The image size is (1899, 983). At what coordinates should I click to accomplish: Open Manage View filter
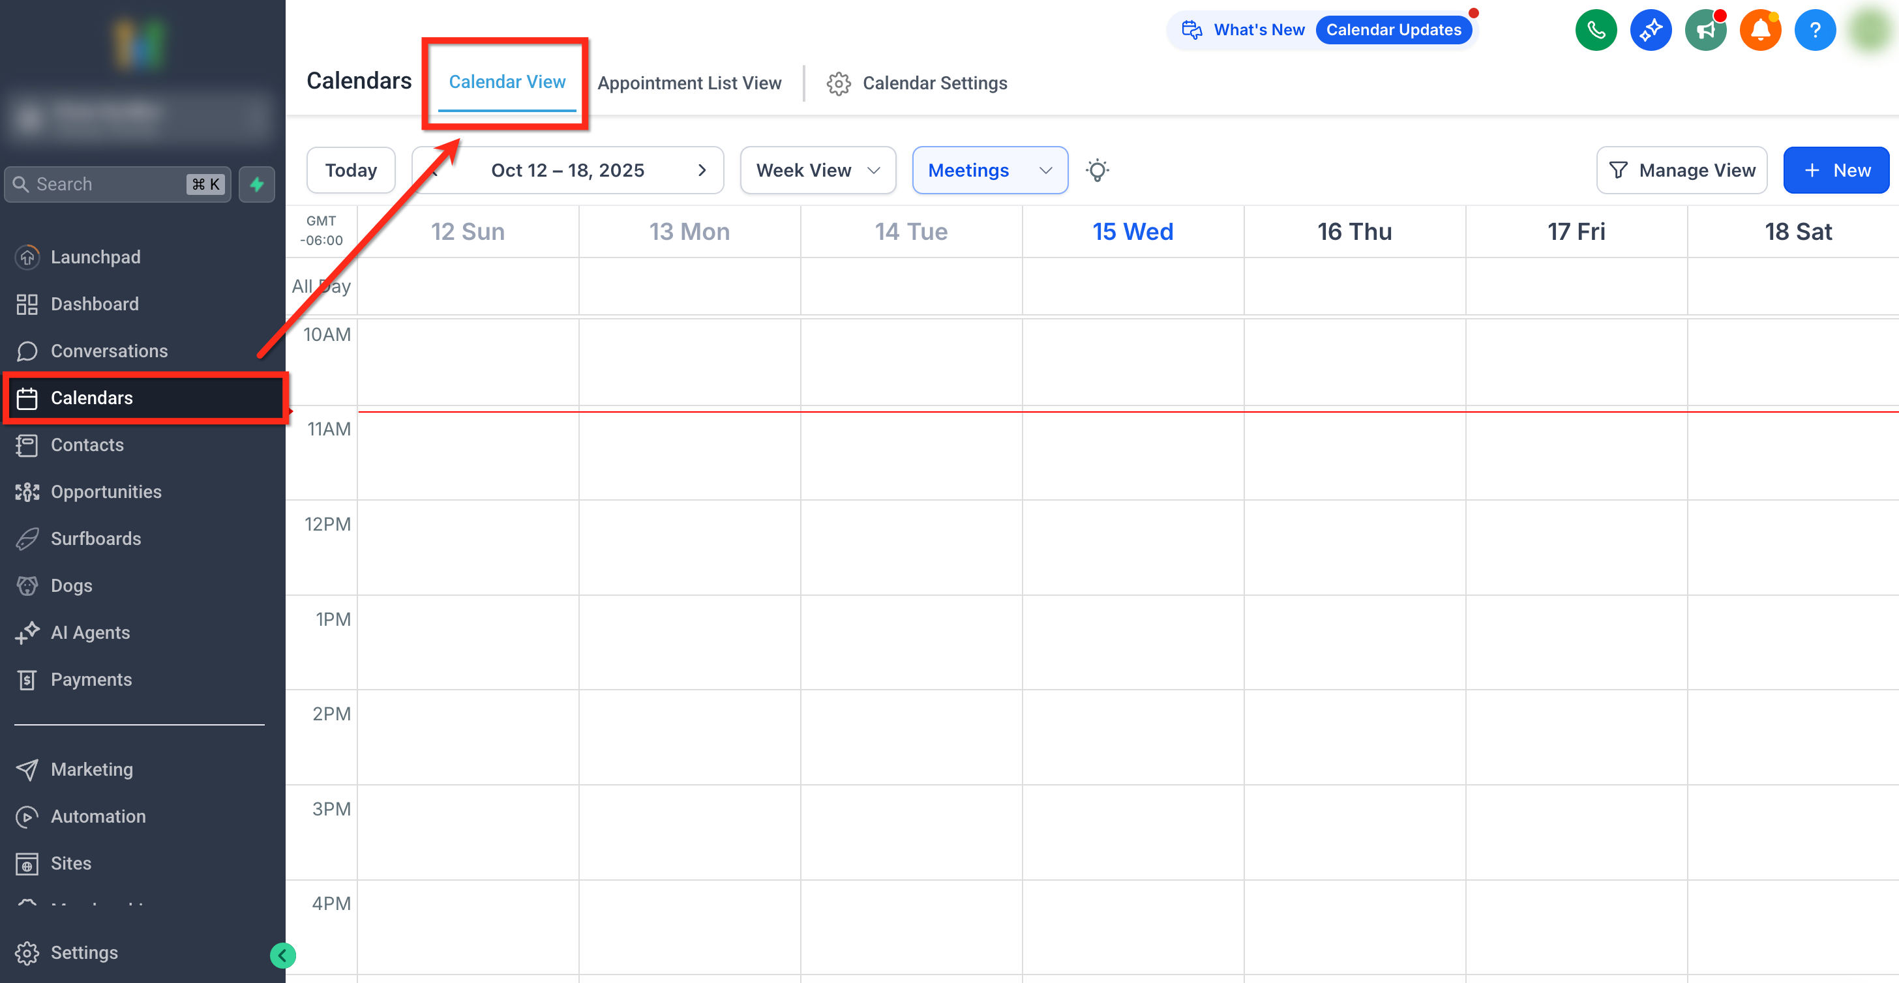point(1682,170)
